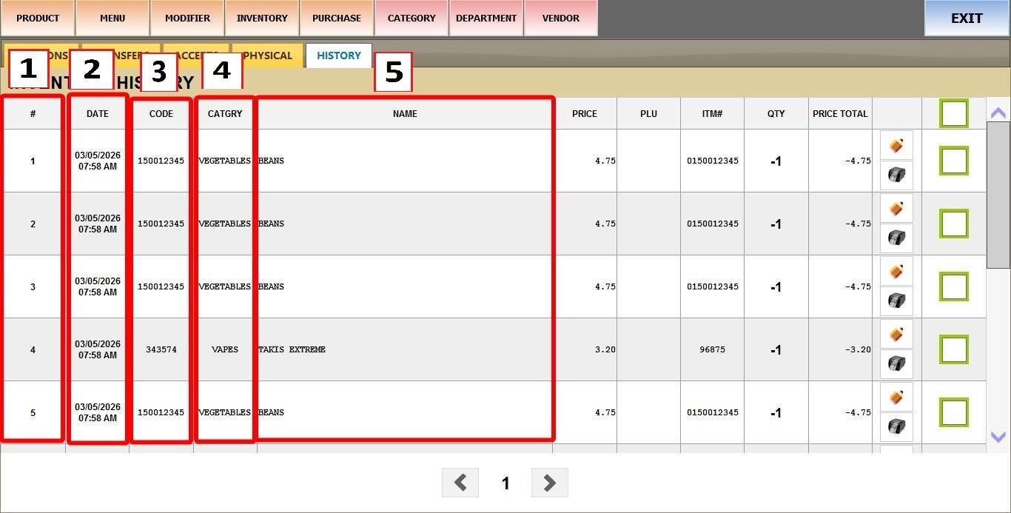Open the VENDOR section
Image resolution: width=1011 pixels, height=513 pixels.
click(560, 18)
